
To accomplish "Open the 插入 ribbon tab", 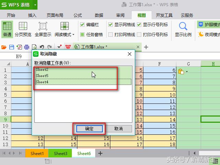I will tap(32, 15).
